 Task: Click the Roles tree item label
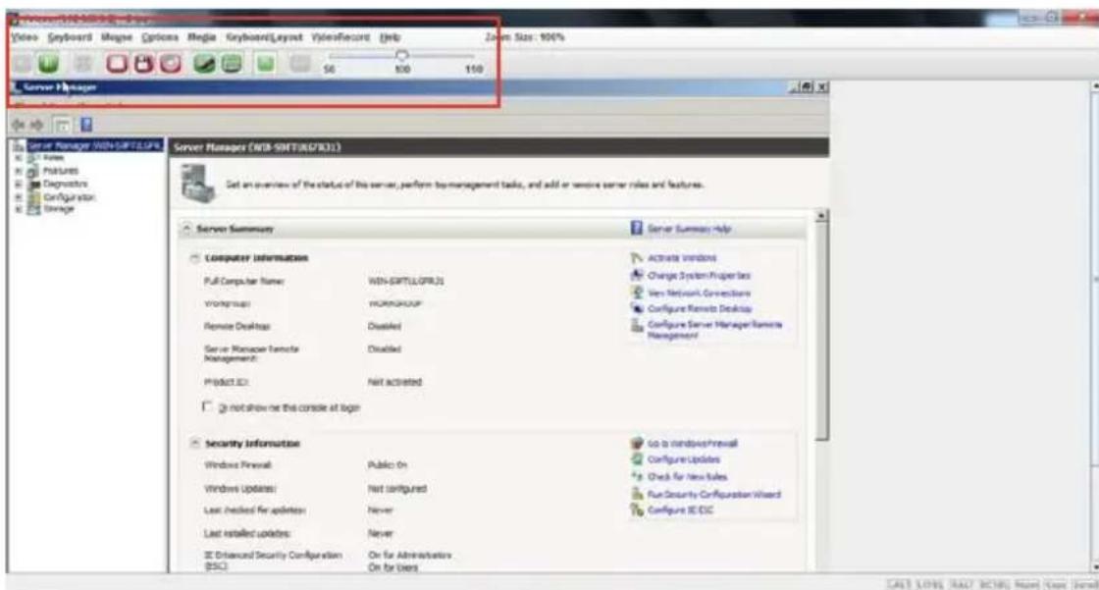53,159
